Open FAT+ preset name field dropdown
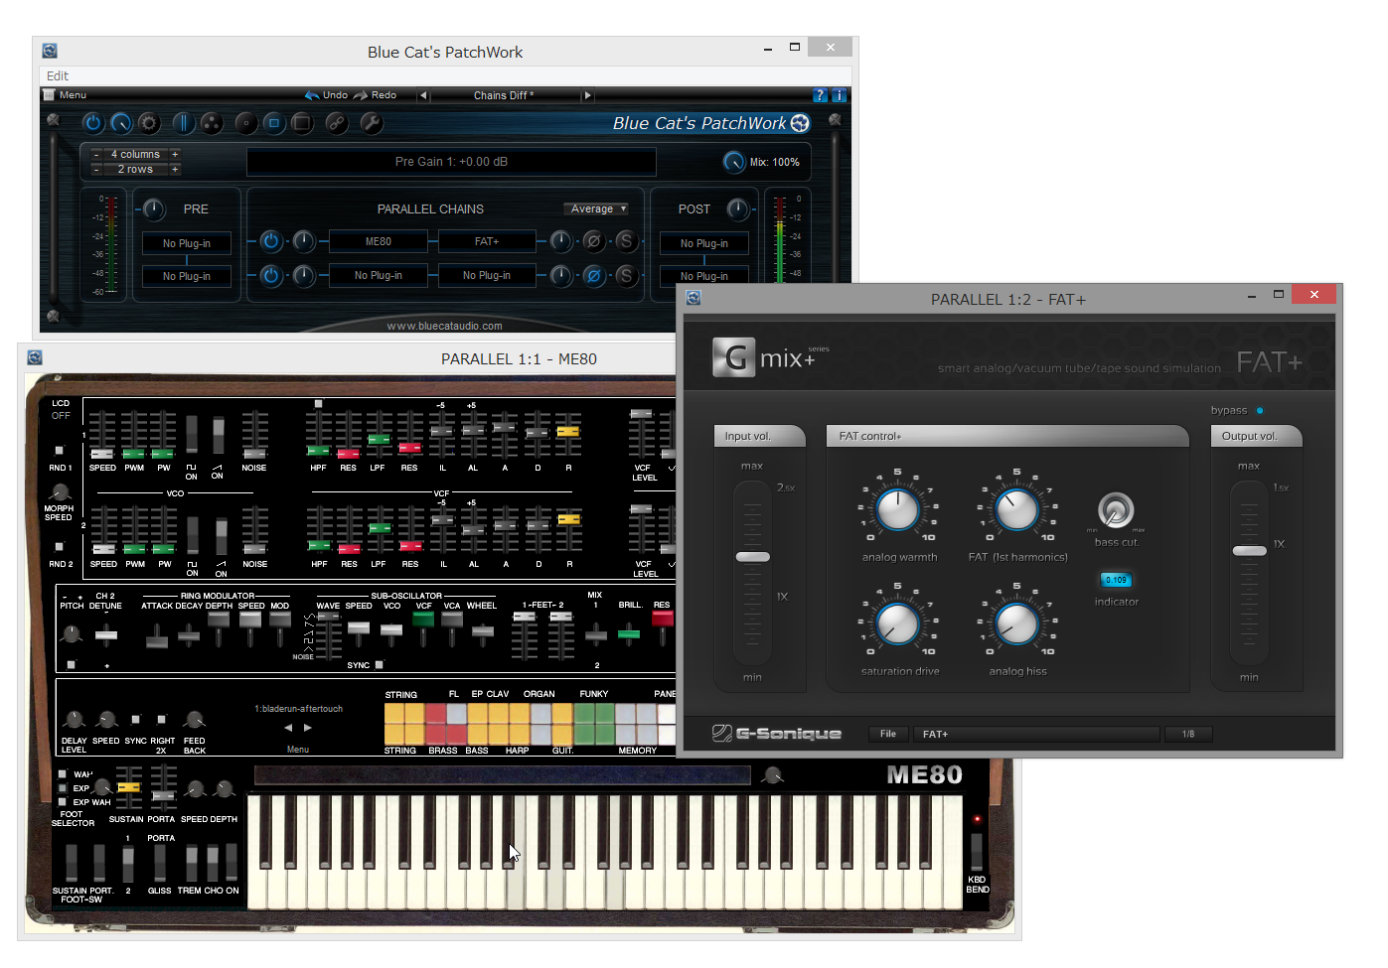The image size is (1388, 968). [1036, 734]
